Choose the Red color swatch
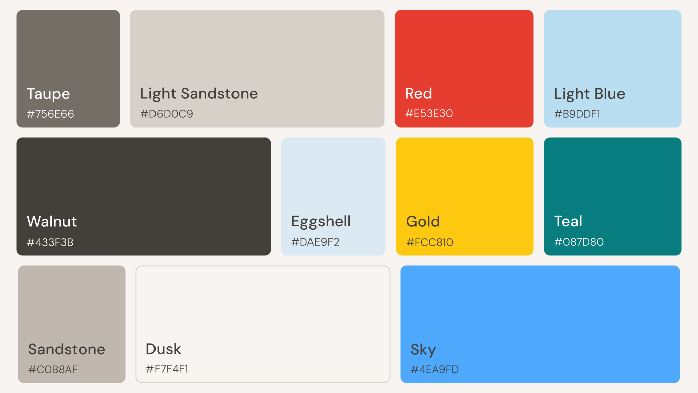Viewport: 698px width, 393px height. (464, 68)
